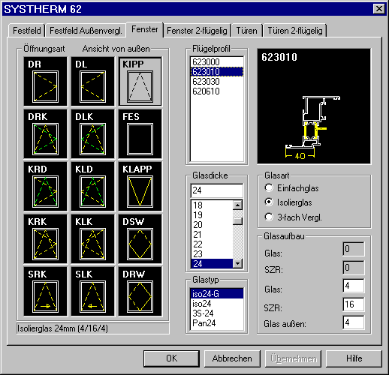Open the Türen 2-flügelig tab

tap(295, 31)
